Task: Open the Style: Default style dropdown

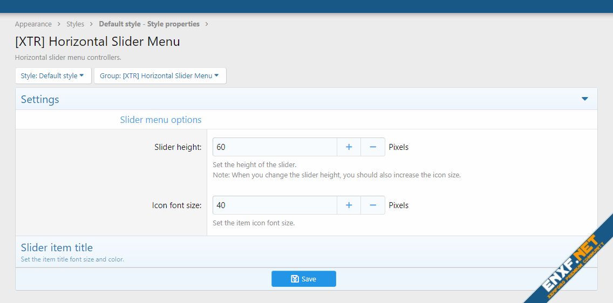Action: [53, 76]
